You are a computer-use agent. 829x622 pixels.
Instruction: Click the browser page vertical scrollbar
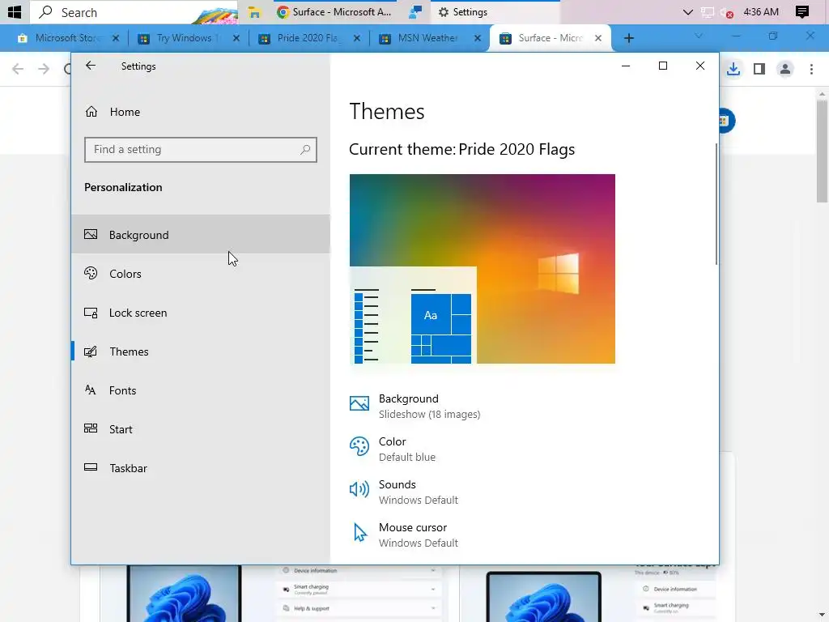[822, 151]
